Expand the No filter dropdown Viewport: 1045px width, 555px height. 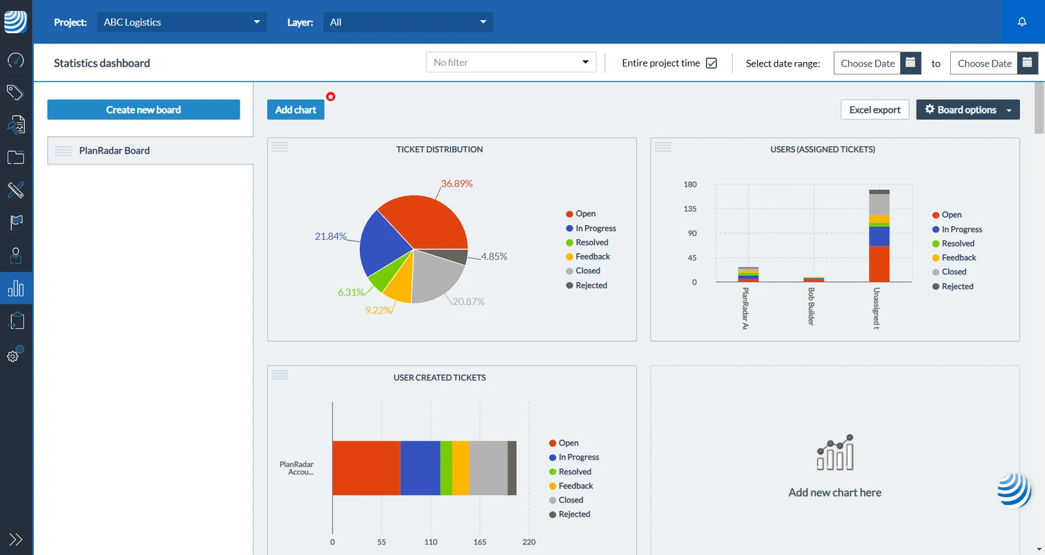point(511,63)
